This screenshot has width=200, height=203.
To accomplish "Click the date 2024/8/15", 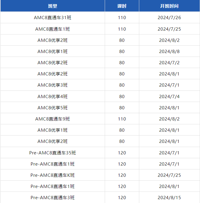I will [x=169, y=198].
